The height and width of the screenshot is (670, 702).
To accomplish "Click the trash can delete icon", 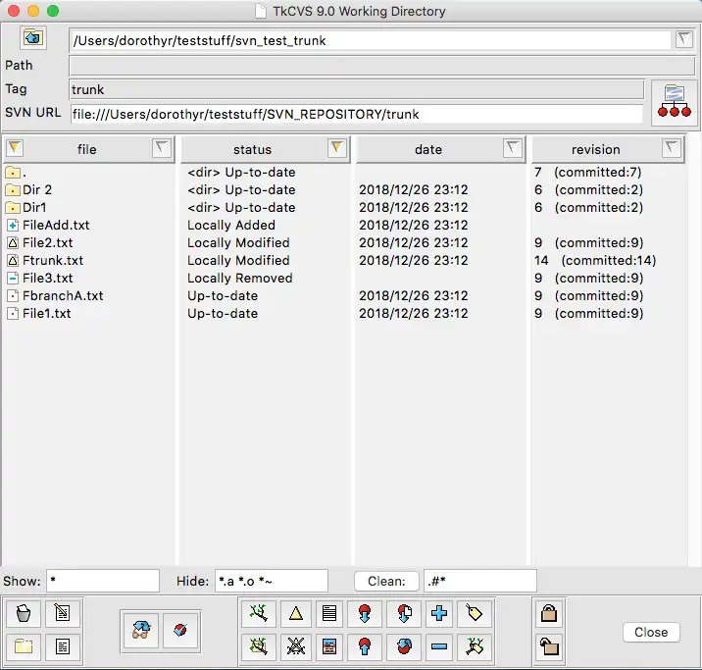I will click(24, 613).
